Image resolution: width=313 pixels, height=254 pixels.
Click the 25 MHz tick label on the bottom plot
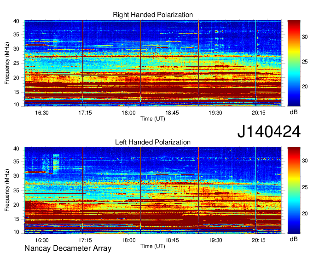[16, 190]
